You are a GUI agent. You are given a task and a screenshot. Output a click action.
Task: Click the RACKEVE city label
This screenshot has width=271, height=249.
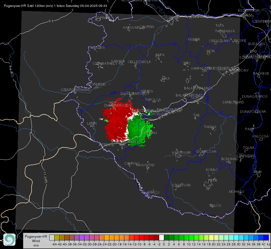coord(261,74)
